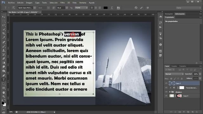Open the Normal blending mode dropdown

(x=174, y=74)
